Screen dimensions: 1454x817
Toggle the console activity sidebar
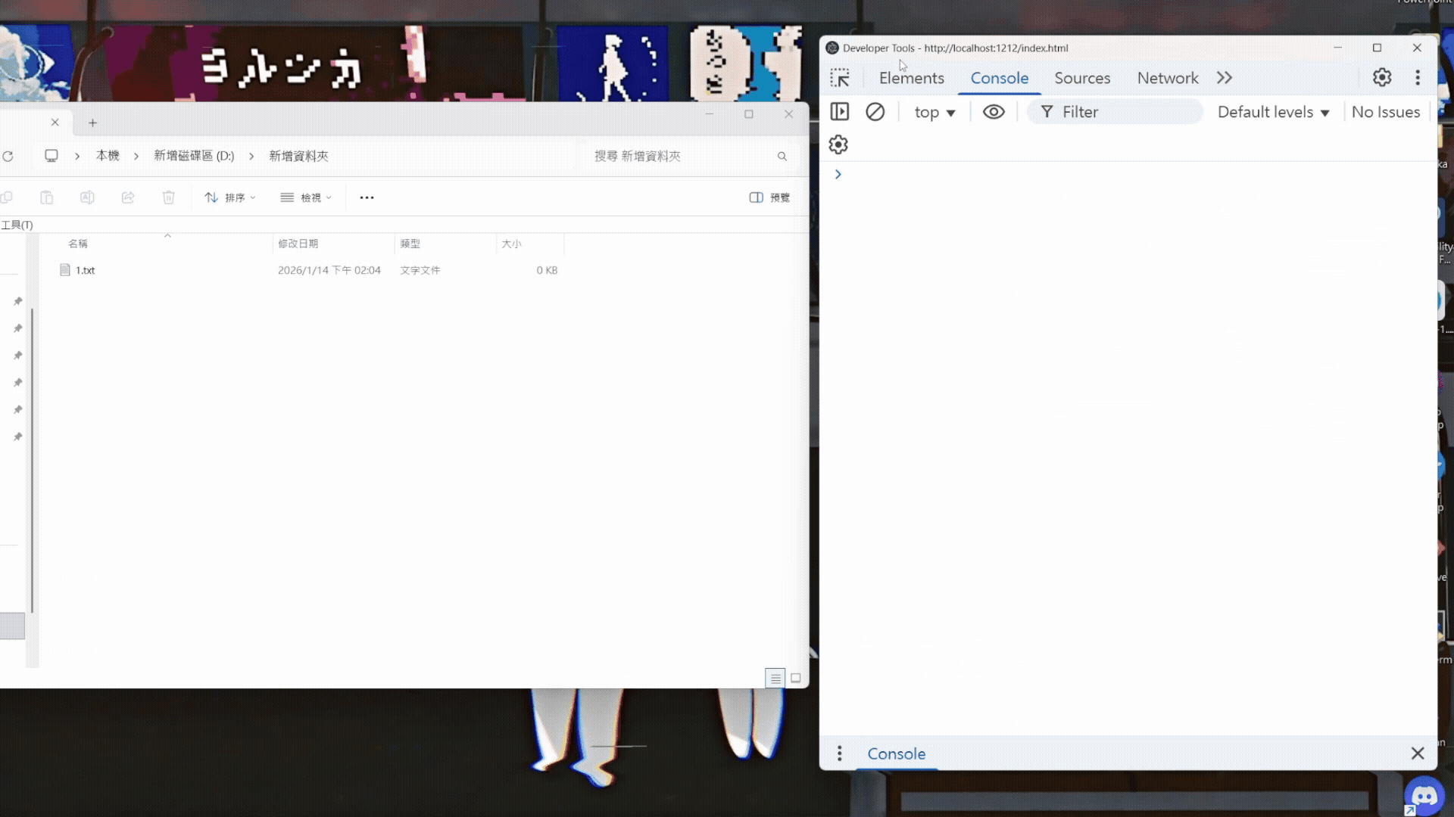tap(840, 111)
